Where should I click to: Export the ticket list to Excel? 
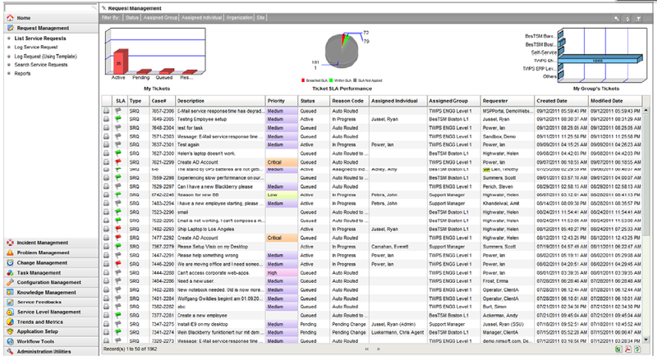click(618, 349)
